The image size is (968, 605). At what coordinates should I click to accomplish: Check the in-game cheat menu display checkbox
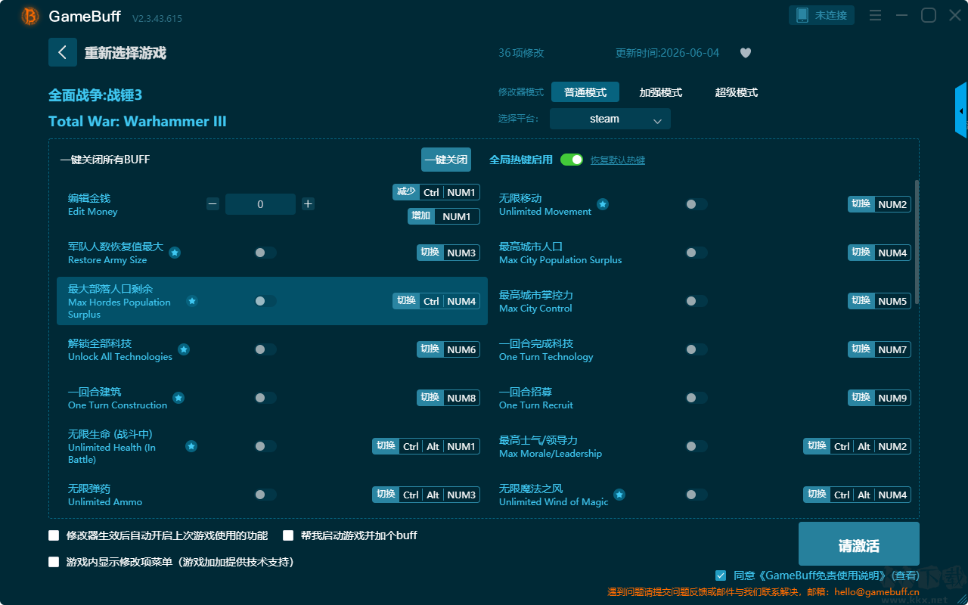tap(54, 562)
